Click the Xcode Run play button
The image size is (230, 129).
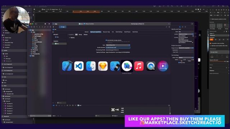pyautogui.click(x=49, y=24)
